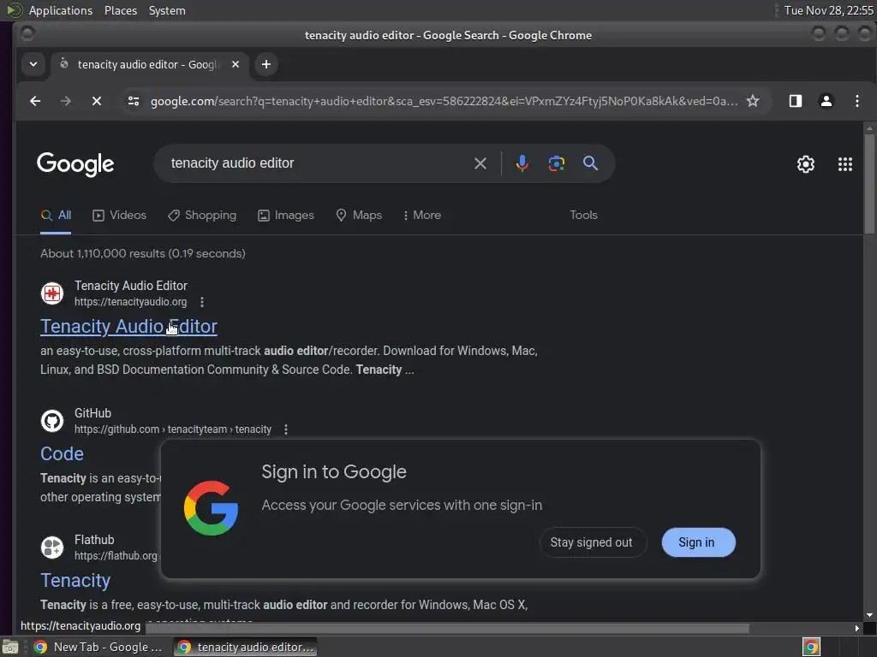Select the All results tab
The width and height of the screenshot is (877, 657).
pyautogui.click(x=56, y=215)
